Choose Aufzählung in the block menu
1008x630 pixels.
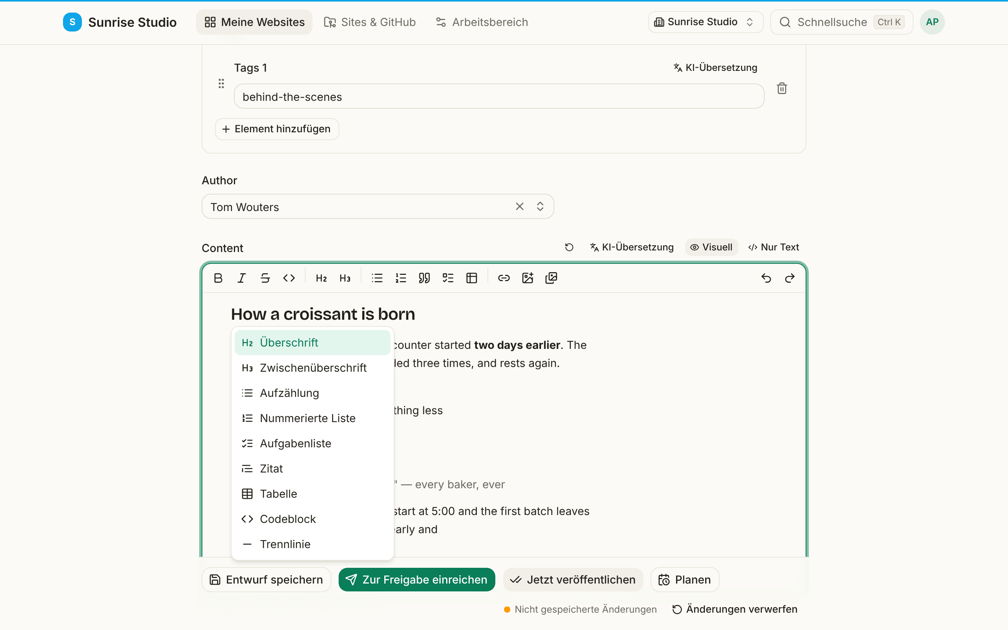tap(312, 393)
